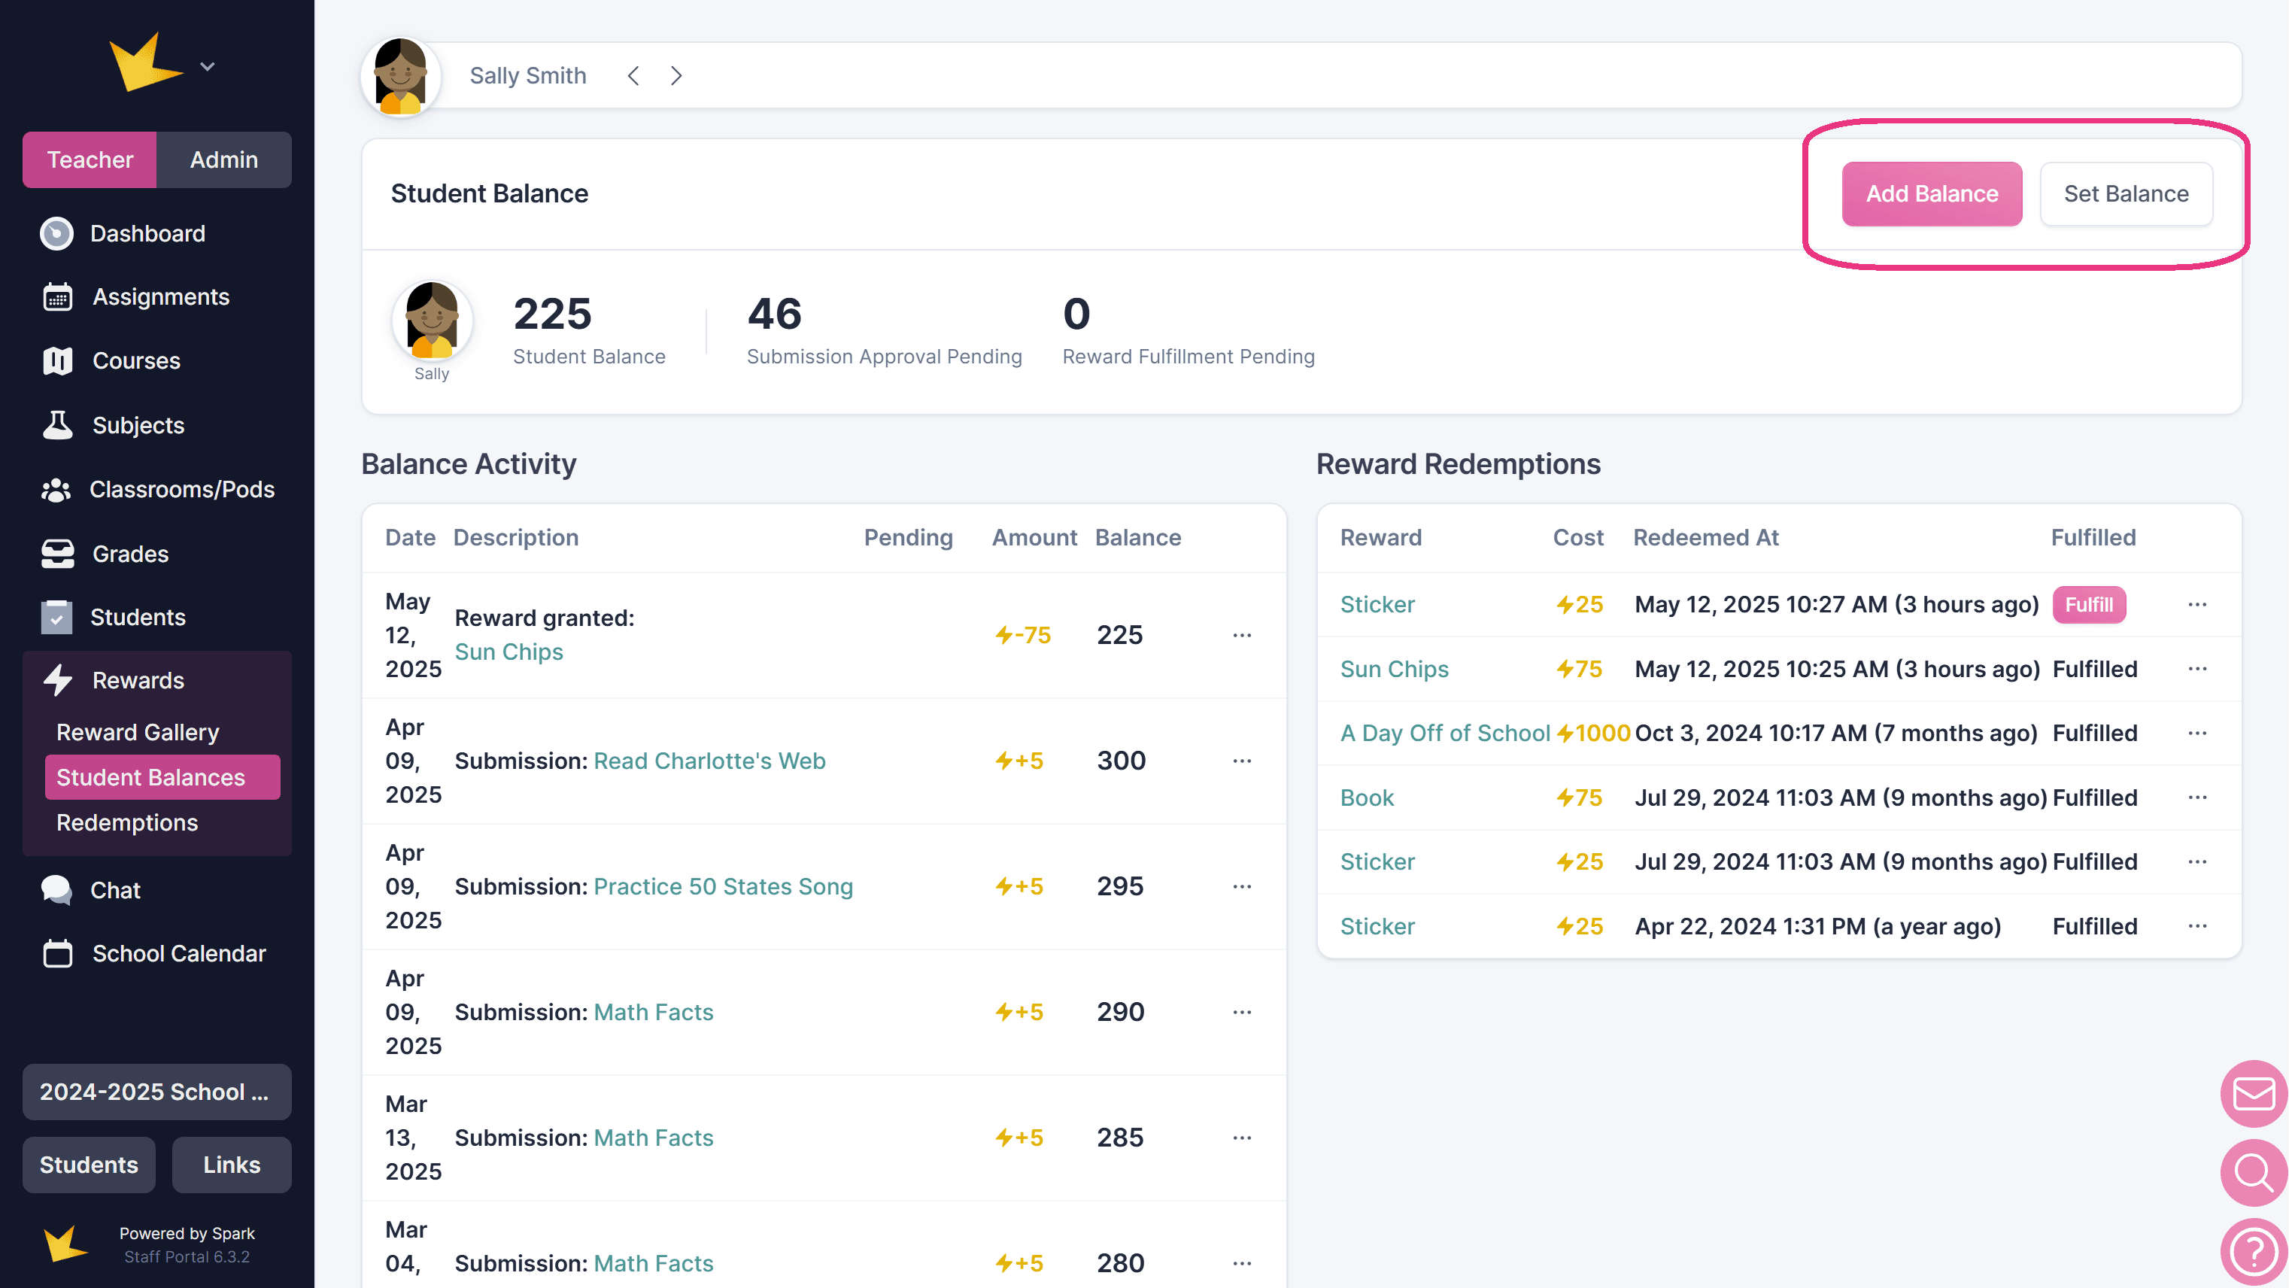The width and height of the screenshot is (2289, 1288).
Task: Switch to Admin mode toggle
Action: (224, 160)
